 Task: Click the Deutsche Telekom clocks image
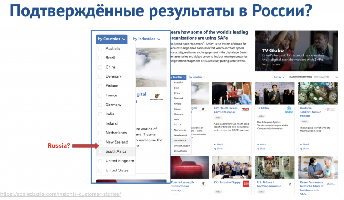click(318, 93)
